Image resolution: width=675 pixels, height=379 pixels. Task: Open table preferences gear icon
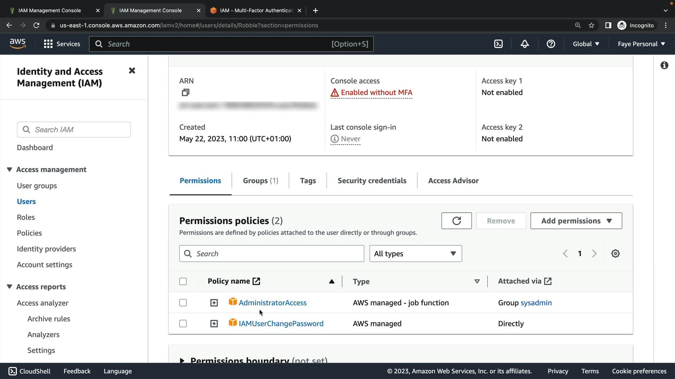(x=615, y=253)
